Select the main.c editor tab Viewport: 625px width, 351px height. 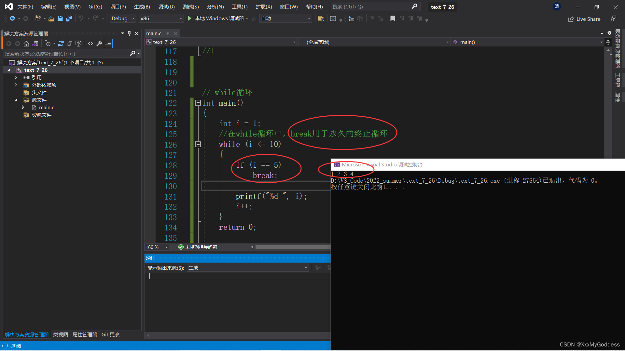[154, 33]
